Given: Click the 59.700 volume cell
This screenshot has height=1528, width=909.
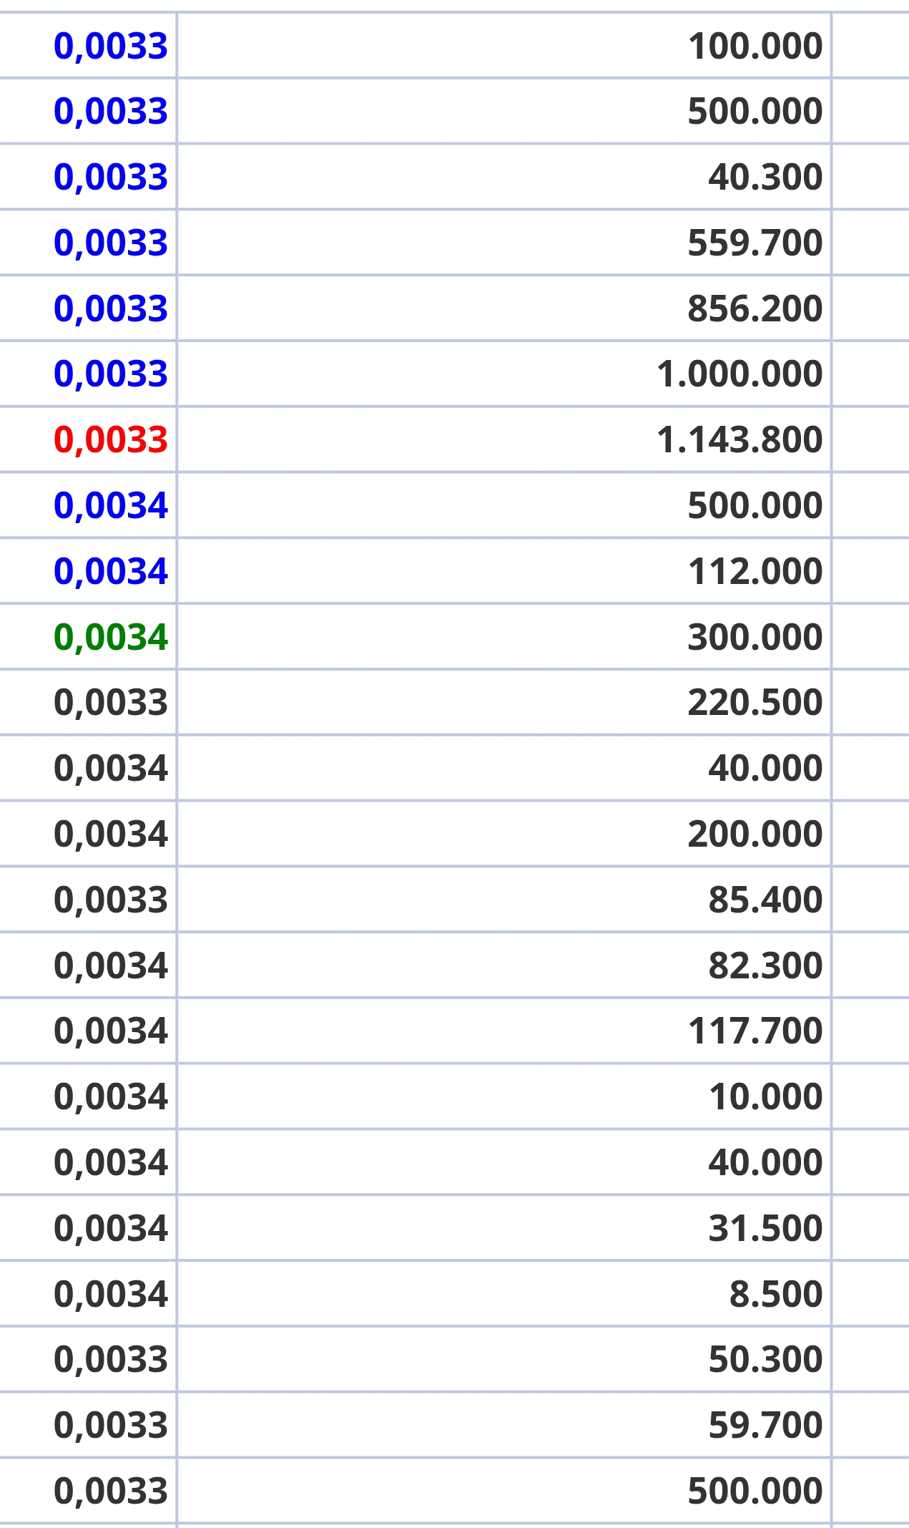Looking at the screenshot, I should [504, 1425].
